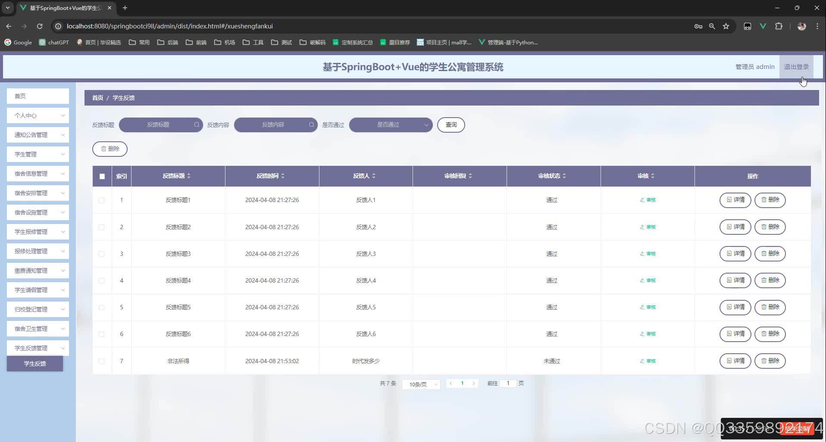Check the row 6 checkbox for 反馈标题6

point(102,334)
